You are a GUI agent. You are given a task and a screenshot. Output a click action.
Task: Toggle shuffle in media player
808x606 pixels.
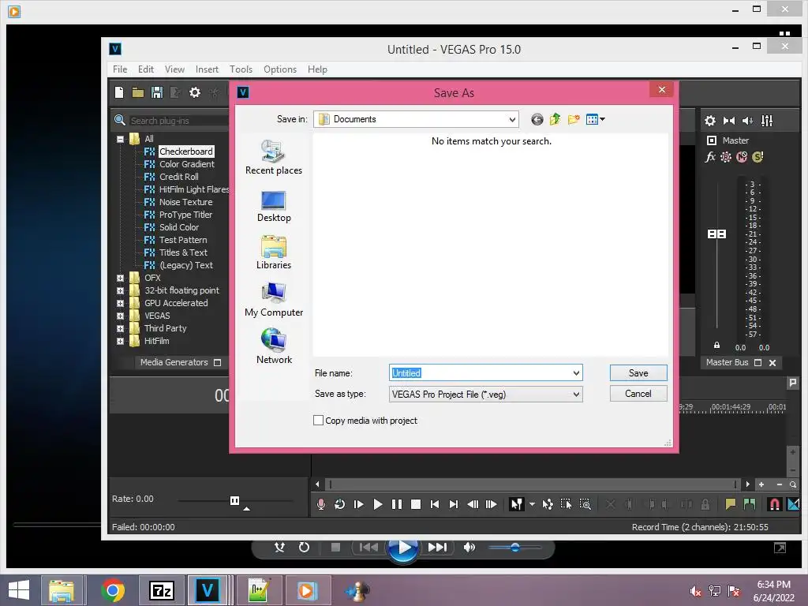pyautogui.click(x=279, y=547)
